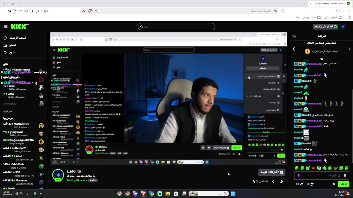Screen dimensions: 353x198
Task: Click the Brave Rewards triangle icon
Action: pyautogui.click(x=84, y=11)
